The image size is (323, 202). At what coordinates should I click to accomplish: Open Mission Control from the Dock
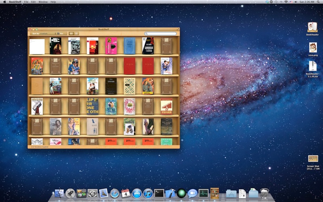pyautogui.click(x=82, y=194)
